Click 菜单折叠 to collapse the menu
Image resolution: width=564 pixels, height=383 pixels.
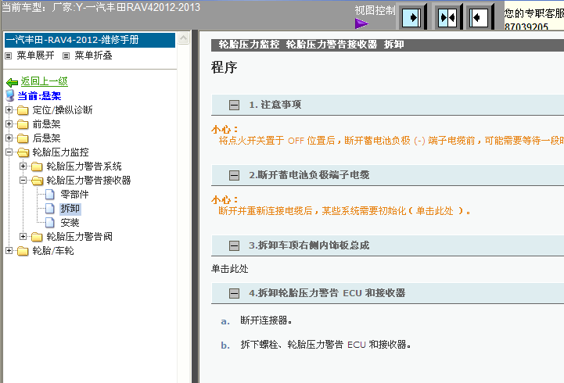tap(94, 55)
